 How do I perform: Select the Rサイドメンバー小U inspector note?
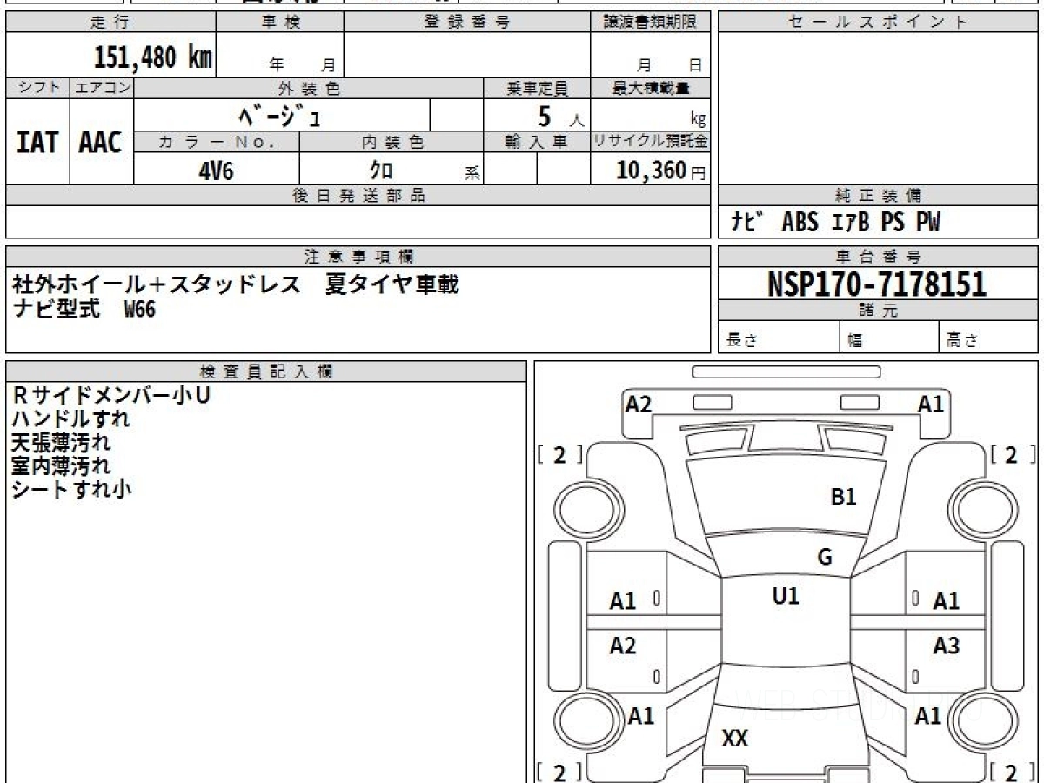tap(111, 395)
